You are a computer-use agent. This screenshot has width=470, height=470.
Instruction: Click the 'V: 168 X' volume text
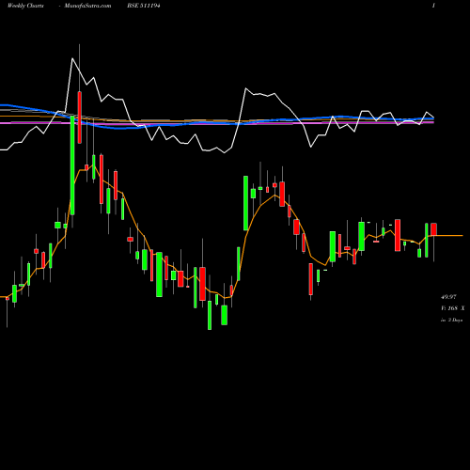coord(452,308)
